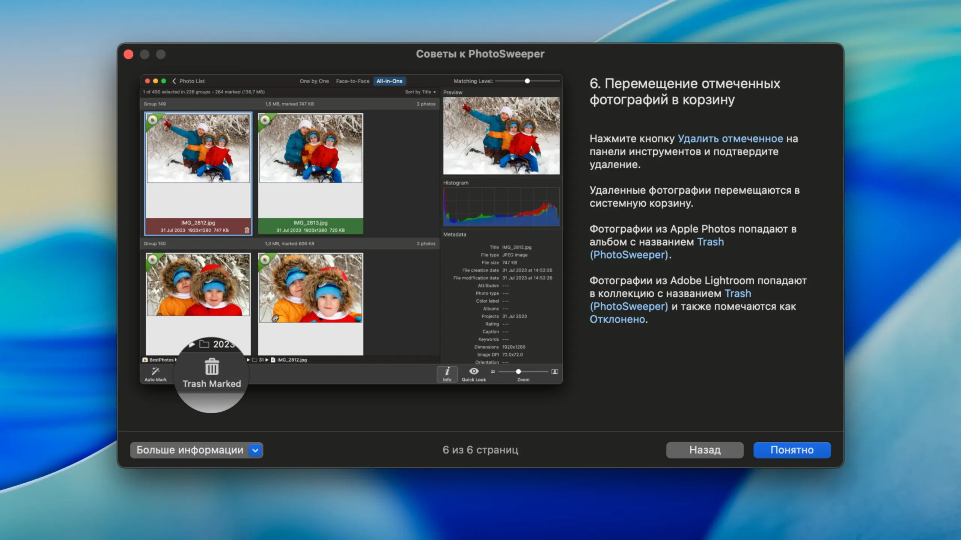Click the Matching Level slider handle

[x=527, y=81]
